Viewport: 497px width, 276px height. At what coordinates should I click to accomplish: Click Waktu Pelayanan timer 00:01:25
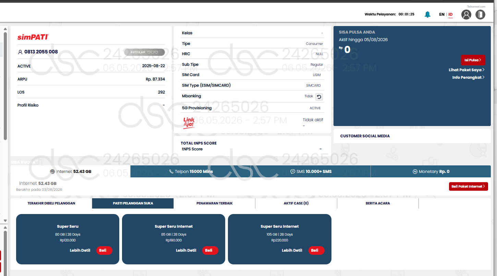(406, 14)
